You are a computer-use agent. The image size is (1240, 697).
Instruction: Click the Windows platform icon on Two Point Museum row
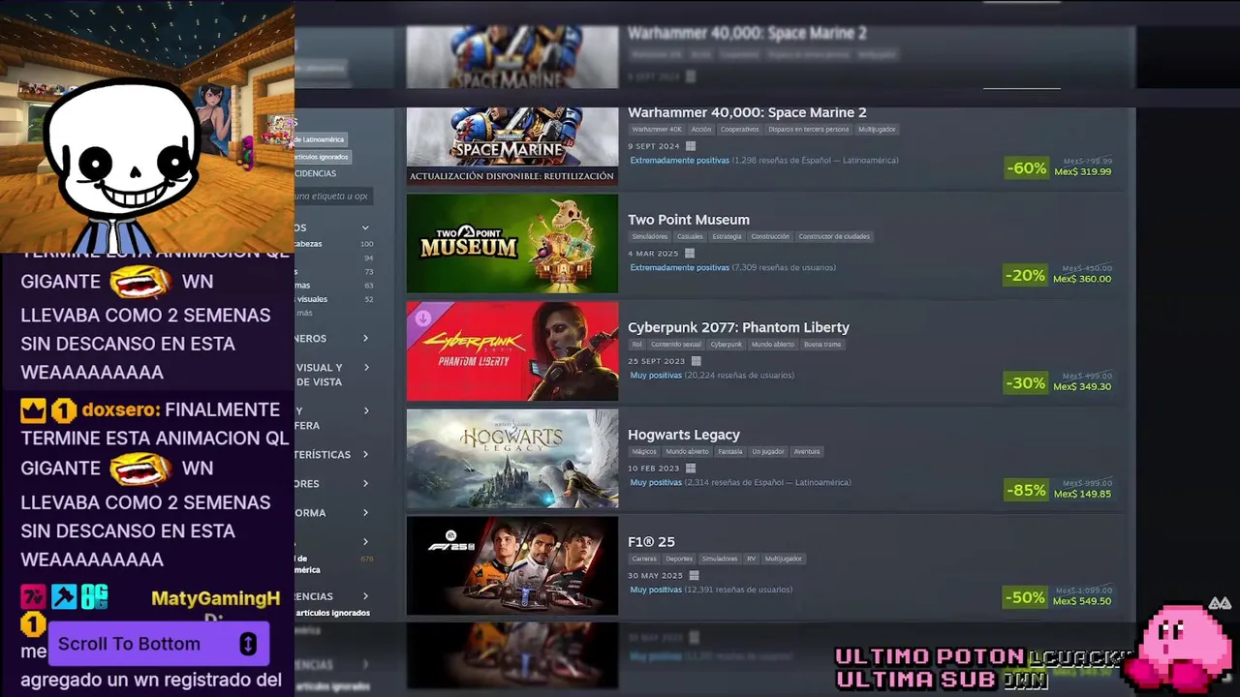tap(690, 254)
